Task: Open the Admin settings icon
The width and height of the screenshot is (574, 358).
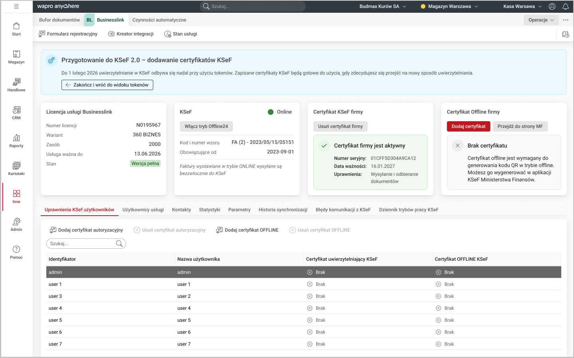Action: [16, 224]
